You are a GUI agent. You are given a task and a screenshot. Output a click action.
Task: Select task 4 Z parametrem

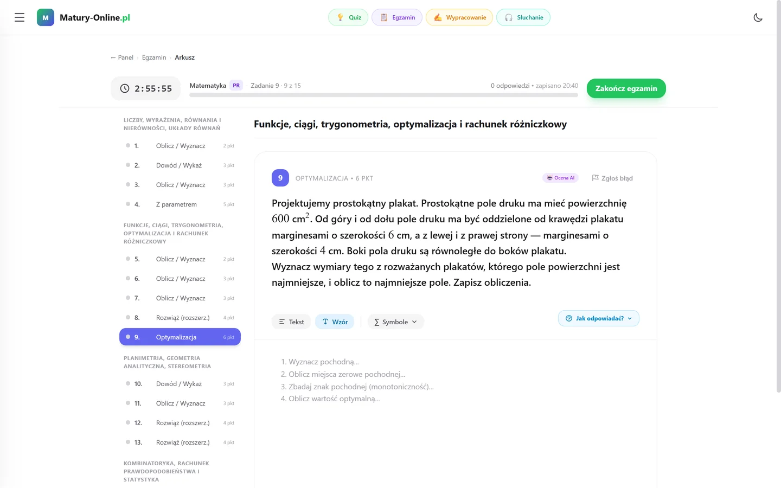tap(180, 204)
